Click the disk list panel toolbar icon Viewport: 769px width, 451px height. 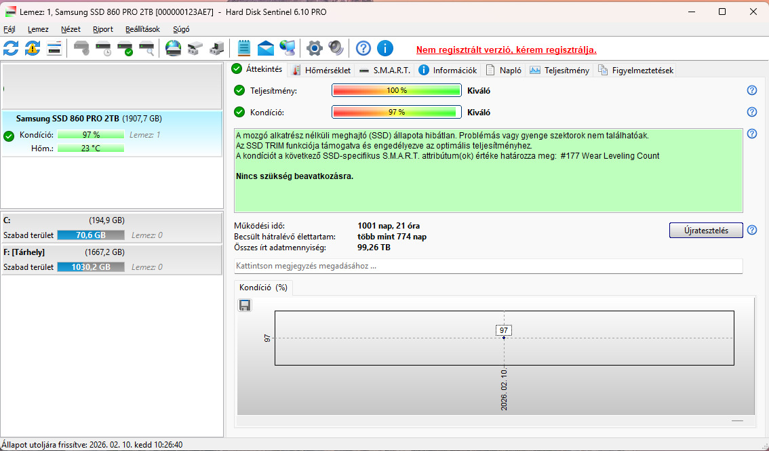pos(54,49)
